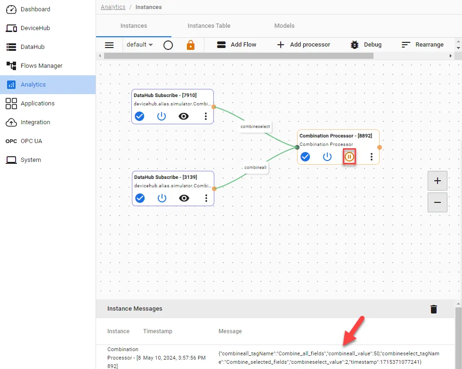462x369 pixels.
Task: Click the Debug button
Action: click(x=366, y=45)
